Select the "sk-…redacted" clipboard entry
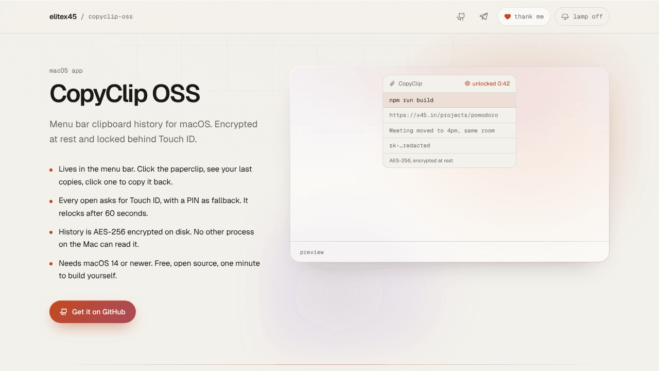The image size is (659, 371). point(449,145)
